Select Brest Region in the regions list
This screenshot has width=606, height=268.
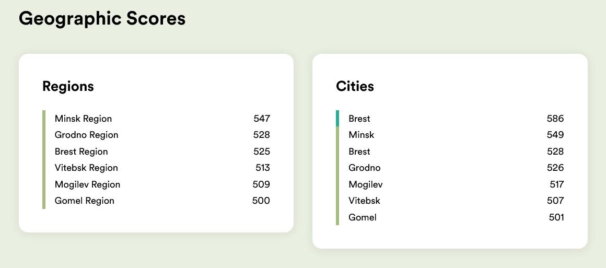click(x=81, y=152)
